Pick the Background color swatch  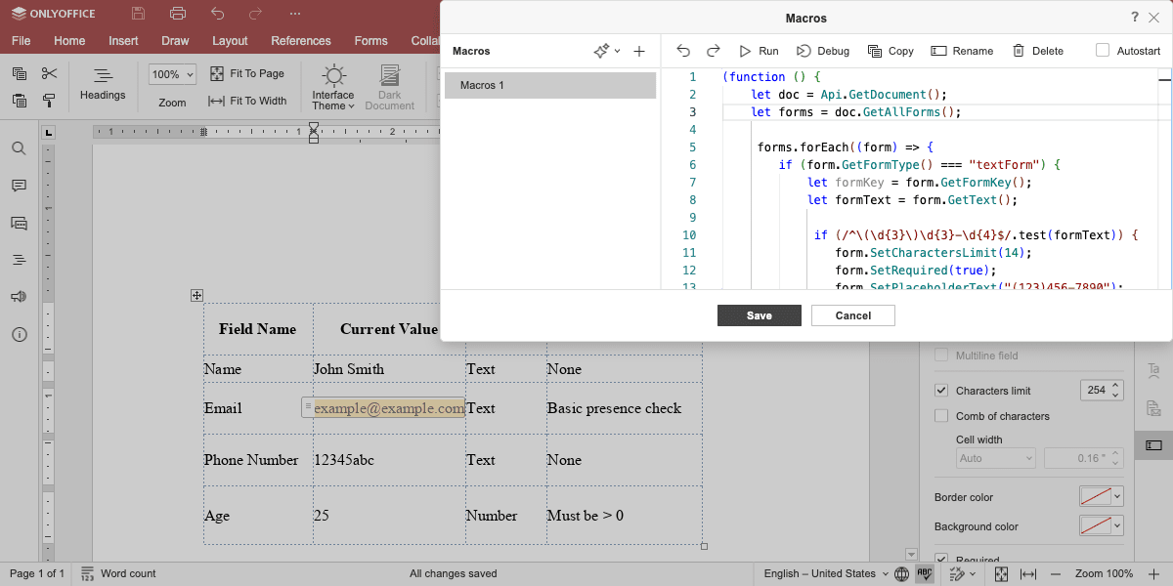tap(1095, 526)
